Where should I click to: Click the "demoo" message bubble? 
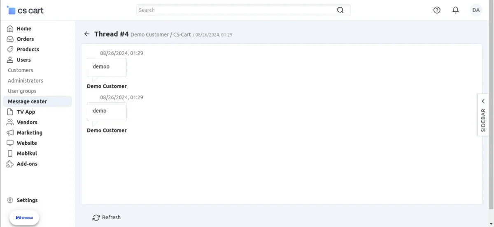pyautogui.click(x=107, y=67)
